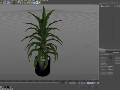The image size is (120, 90).
Task: Click the floor scene object icon
Action: 34,3
